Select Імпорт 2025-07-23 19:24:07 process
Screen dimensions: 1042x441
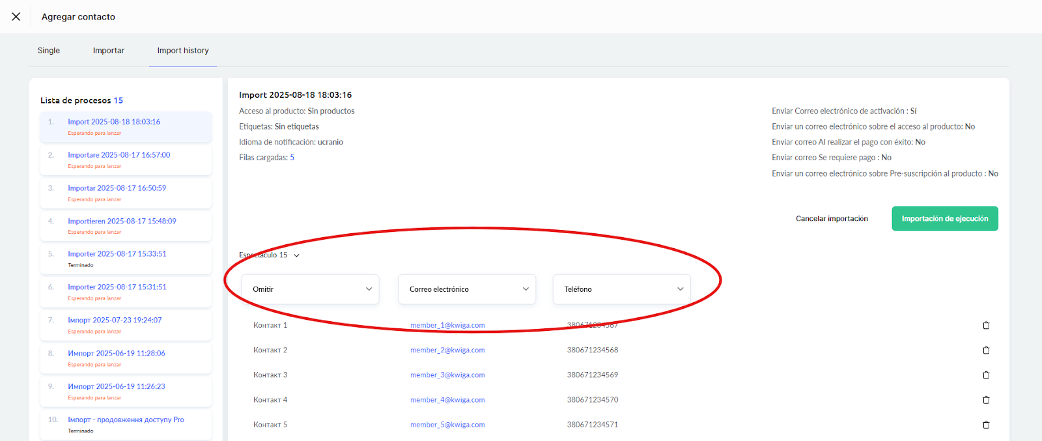115,320
